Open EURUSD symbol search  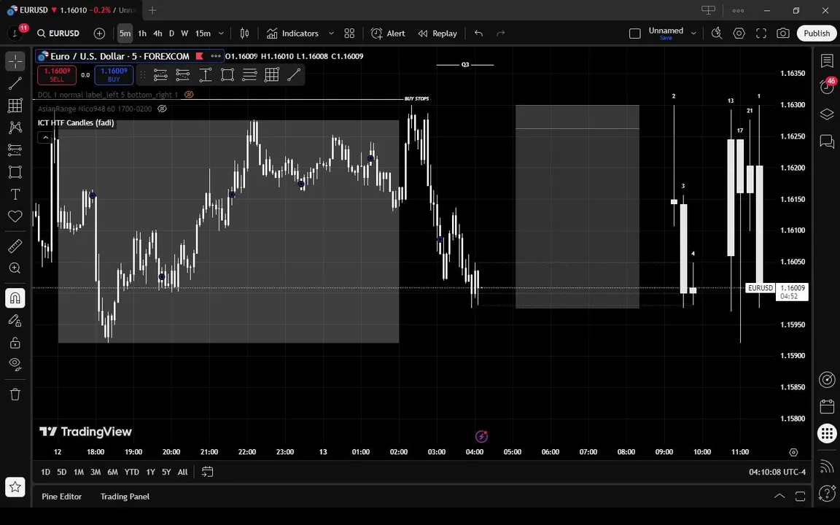click(58, 34)
